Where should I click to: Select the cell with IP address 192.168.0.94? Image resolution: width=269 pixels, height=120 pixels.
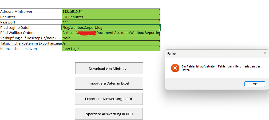(111, 11)
